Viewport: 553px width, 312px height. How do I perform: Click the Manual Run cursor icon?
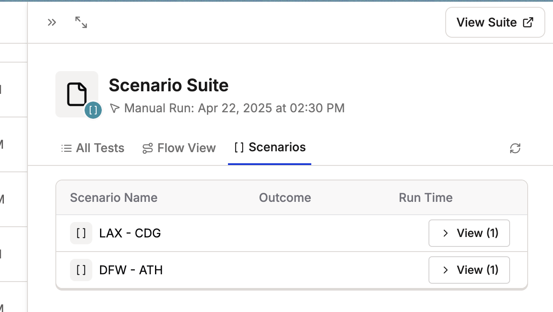pyautogui.click(x=114, y=108)
